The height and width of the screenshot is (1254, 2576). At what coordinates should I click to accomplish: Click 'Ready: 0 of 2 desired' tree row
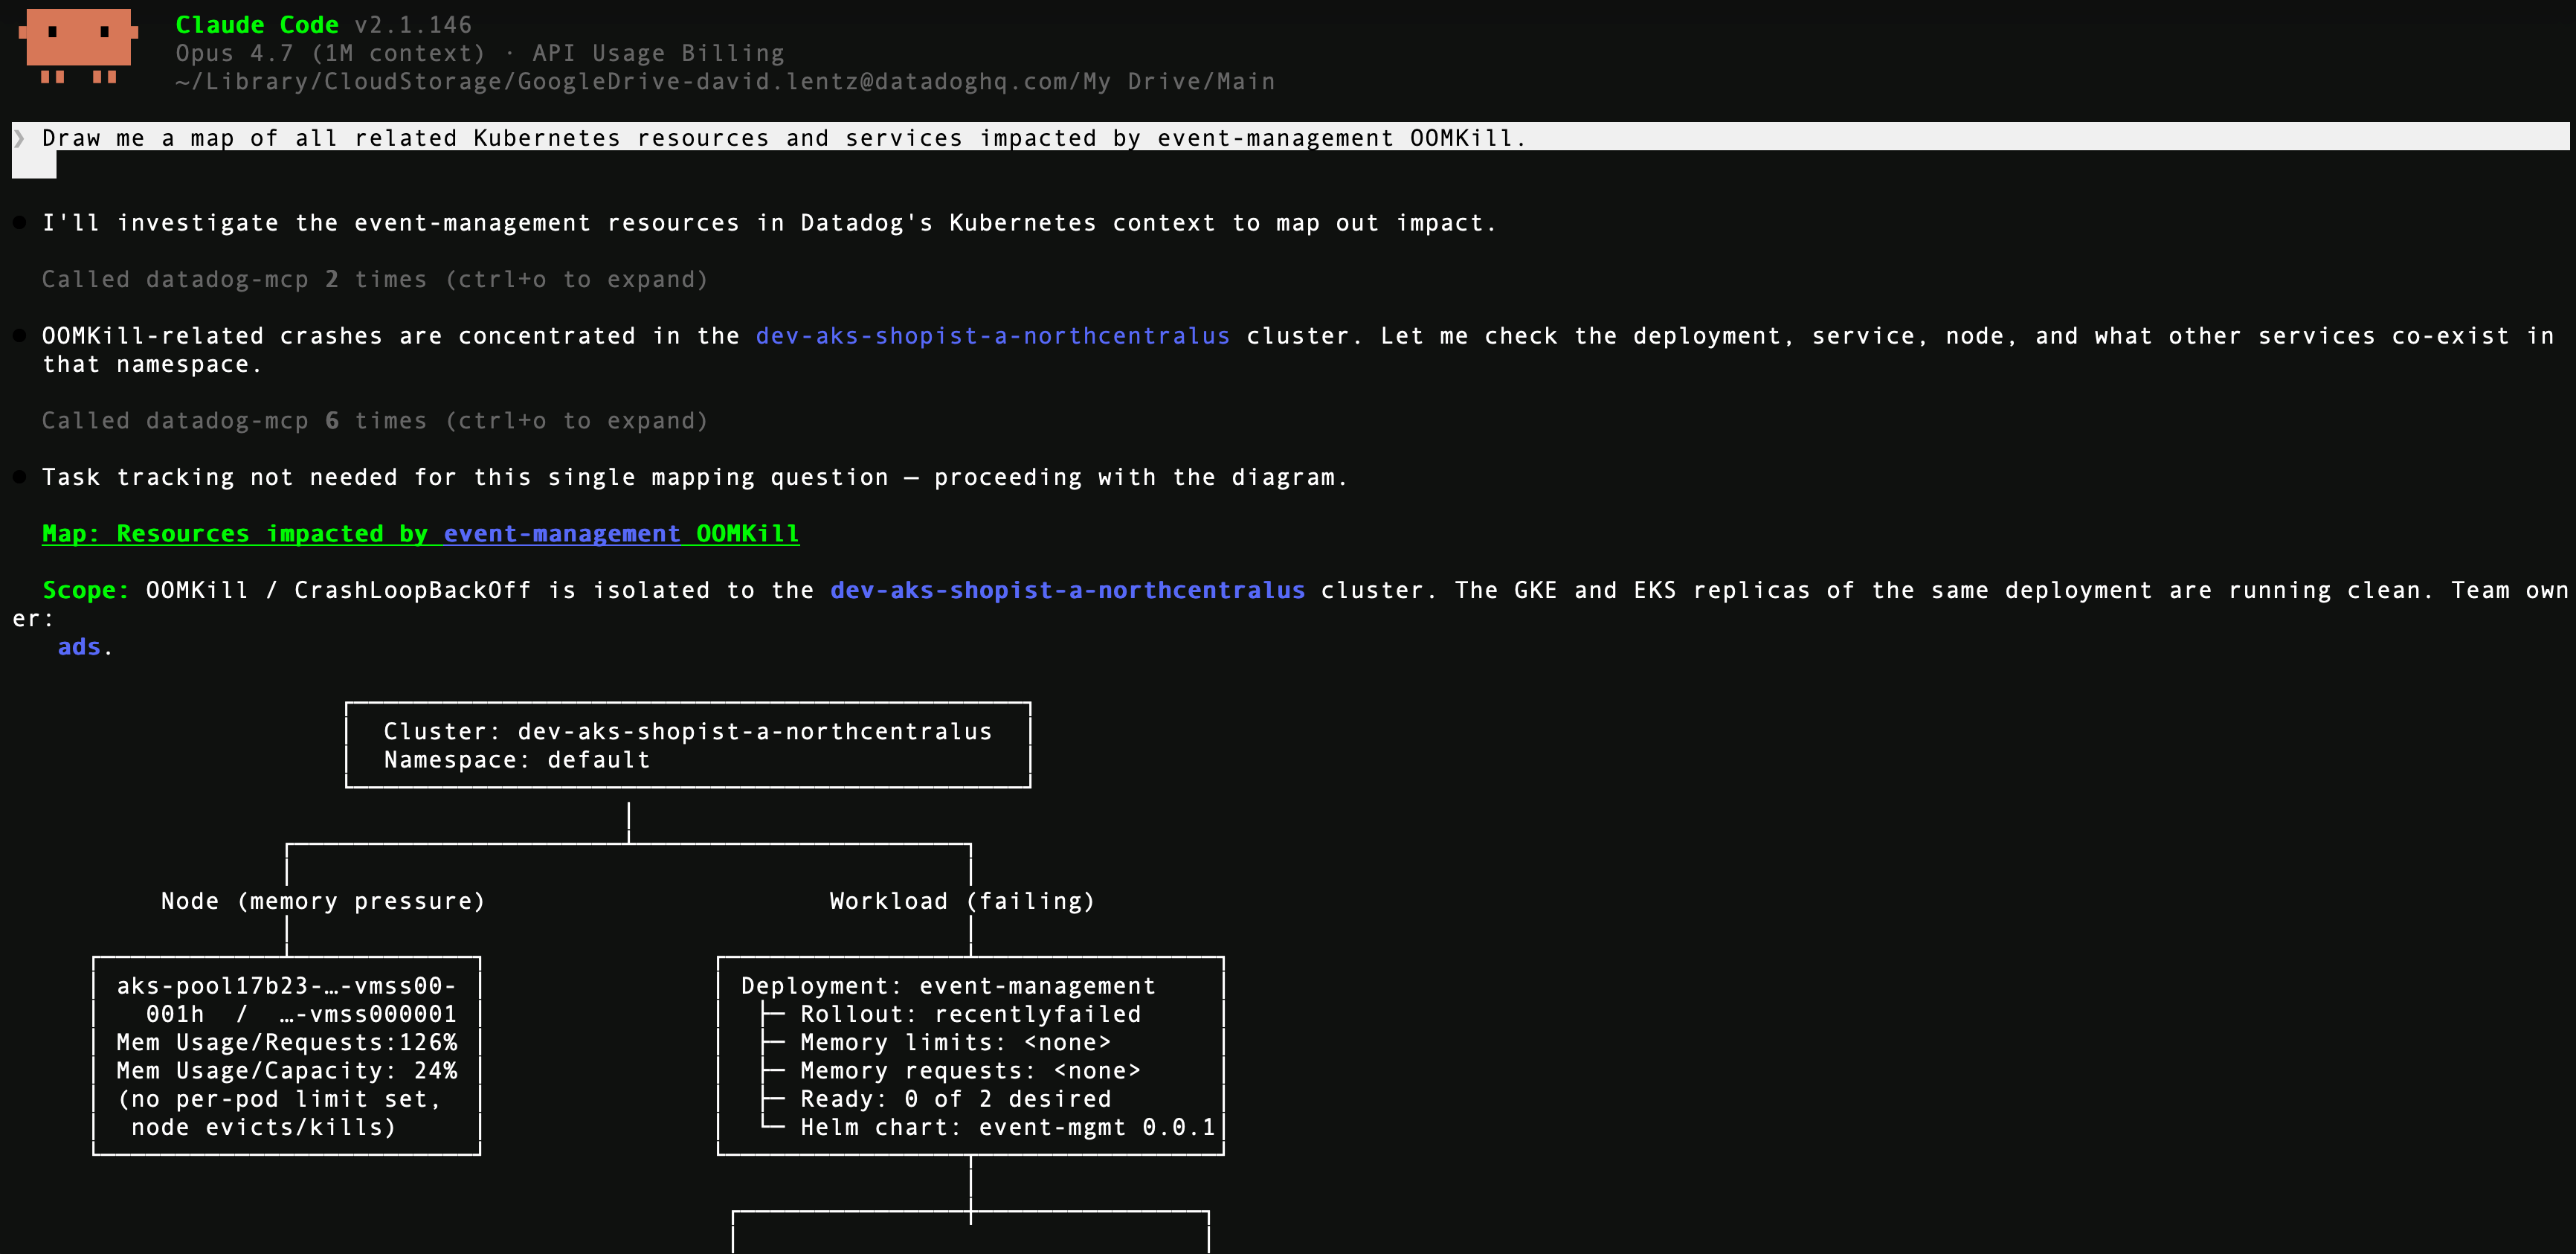click(955, 1099)
